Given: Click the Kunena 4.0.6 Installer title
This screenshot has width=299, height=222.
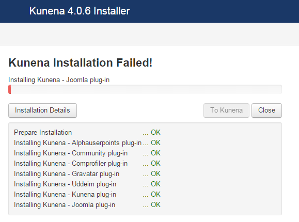Looking at the screenshot, I should (x=80, y=11).
